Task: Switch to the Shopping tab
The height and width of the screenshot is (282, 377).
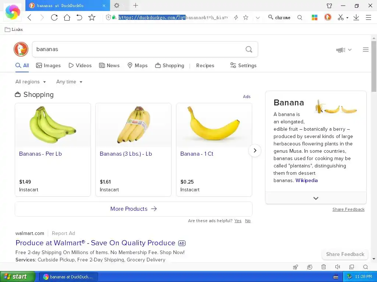Action: pos(169,65)
